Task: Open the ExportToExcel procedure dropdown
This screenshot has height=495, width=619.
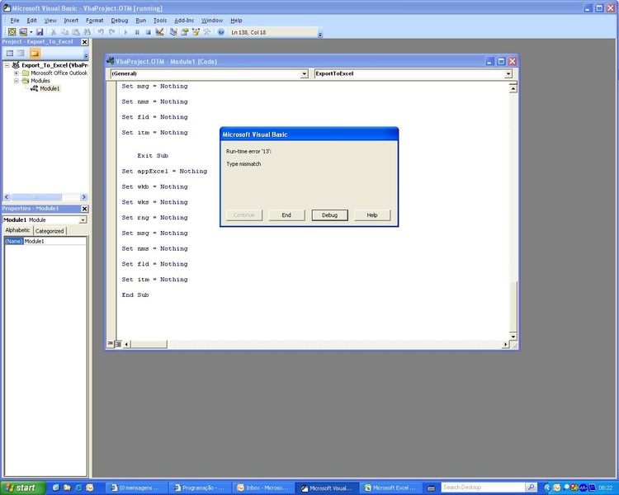Action: click(508, 73)
